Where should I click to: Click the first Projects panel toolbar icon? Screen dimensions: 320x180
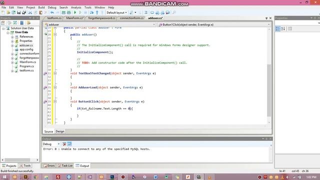(x=3, y=23)
